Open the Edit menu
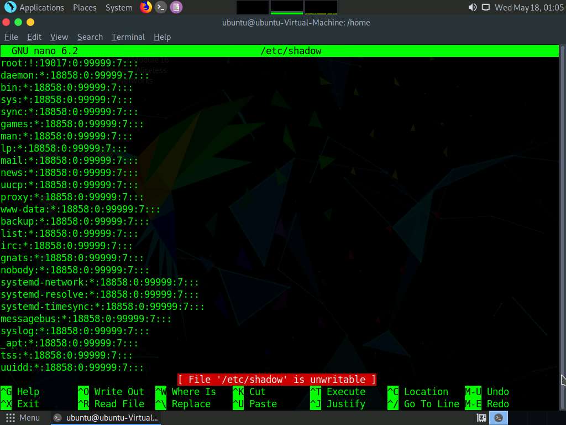Screen dimensions: 566x425 [34, 37]
